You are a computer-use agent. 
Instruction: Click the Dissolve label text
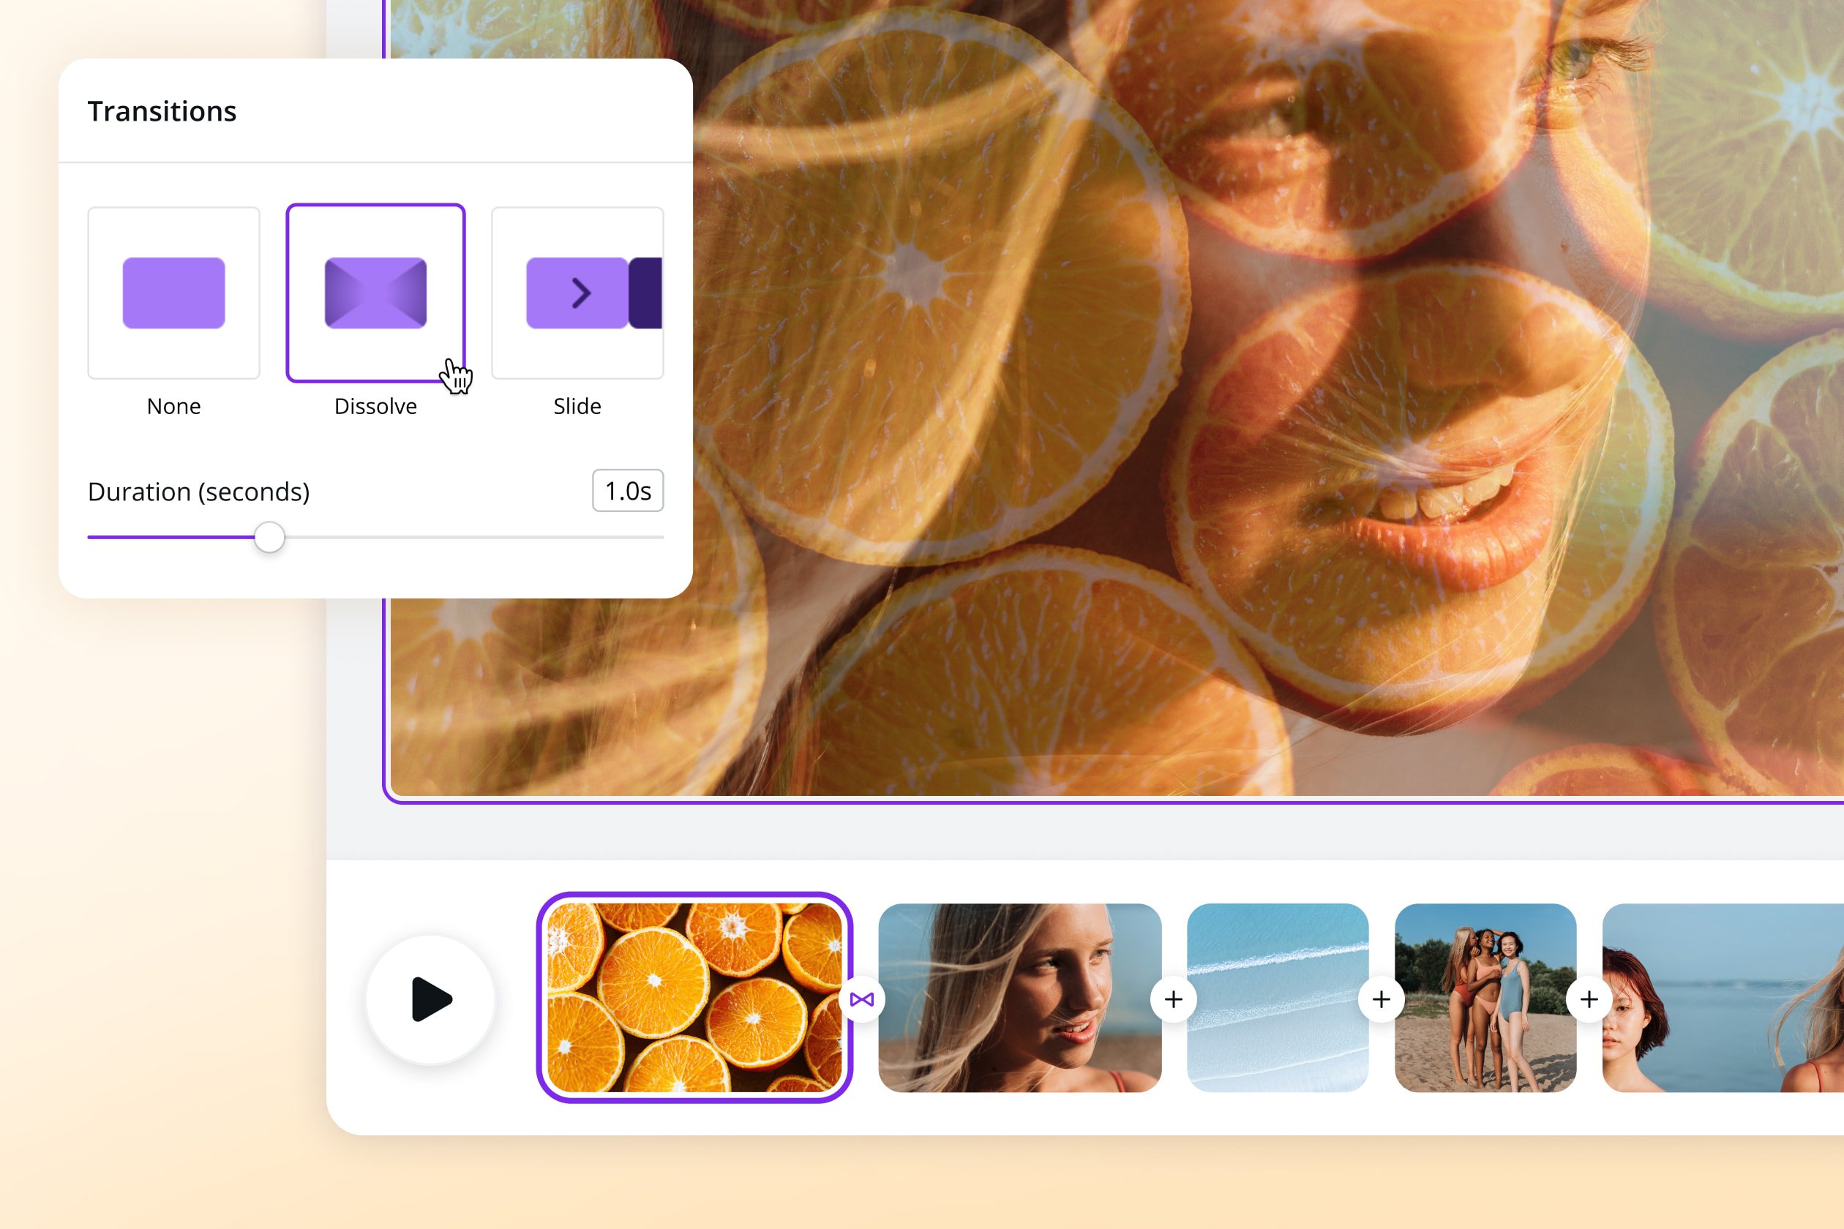(x=375, y=406)
